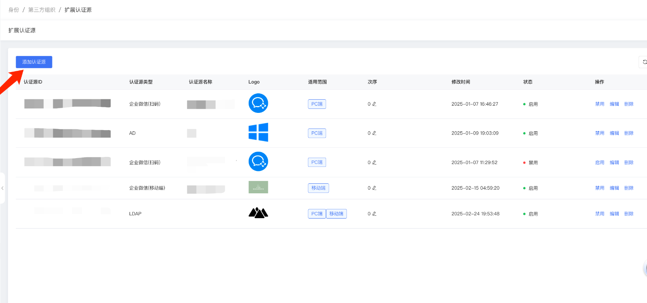Click the refresh icon at top right

[x=644, y=62]
